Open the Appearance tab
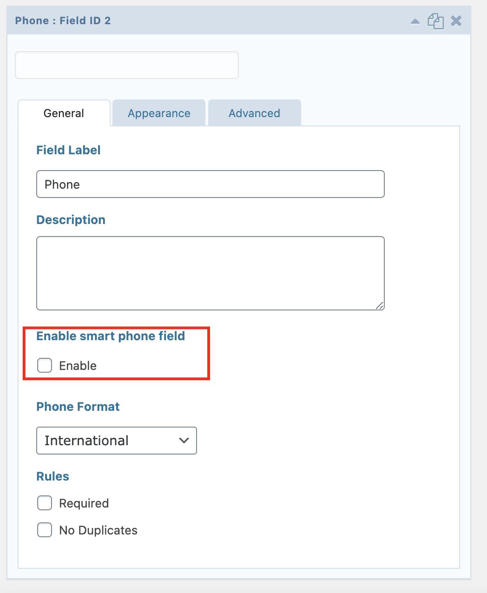487x593 pixels. click(159, 113)
